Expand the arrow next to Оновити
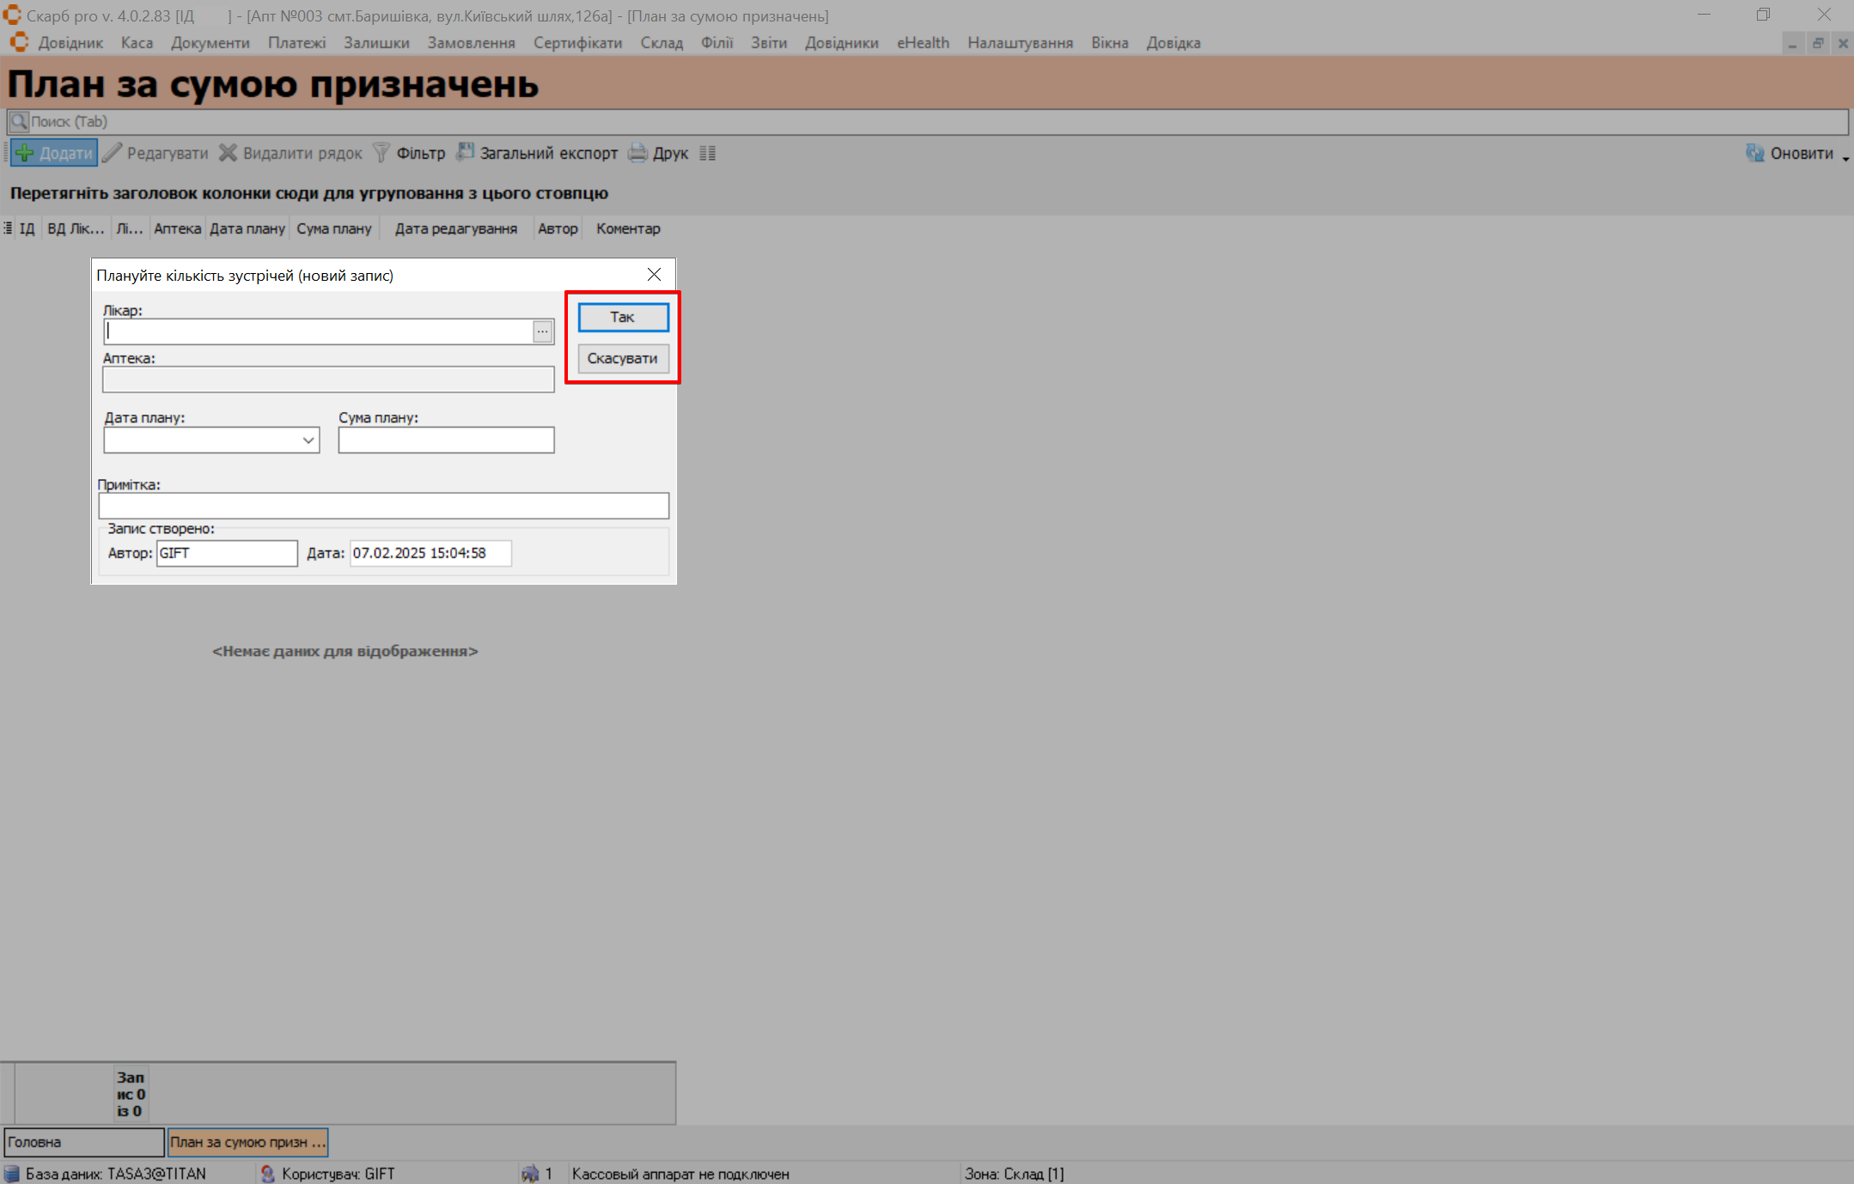 (1845, 157)
